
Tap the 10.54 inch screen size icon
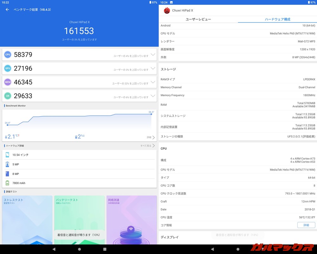click(7, 155)
